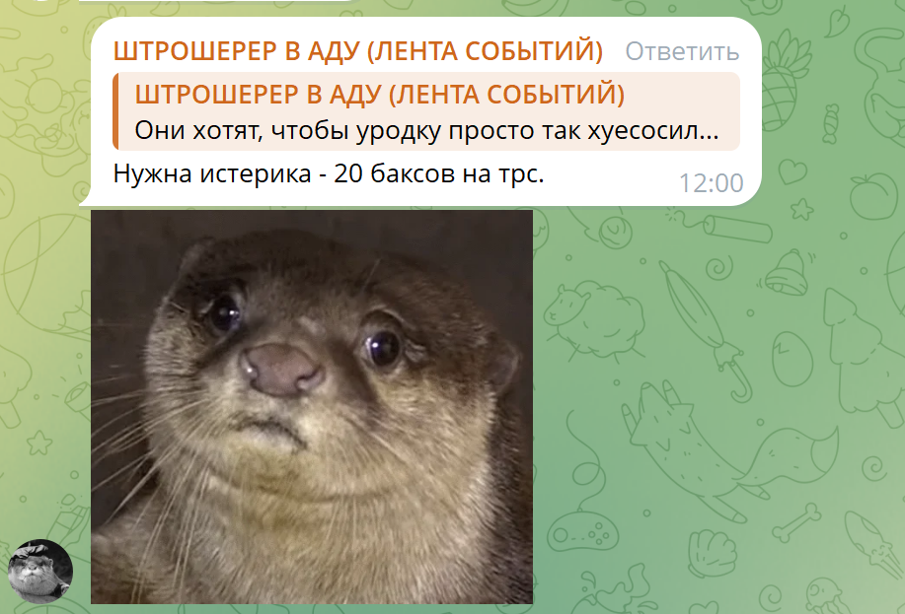The image size is (905, 614).
Task: Select the 12:00 message timestamp
Action: (x=711, y=183)
